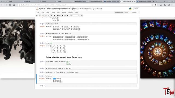175x98 pixels.
Task: Open the favorites hub icon
Action: point(161,5)
